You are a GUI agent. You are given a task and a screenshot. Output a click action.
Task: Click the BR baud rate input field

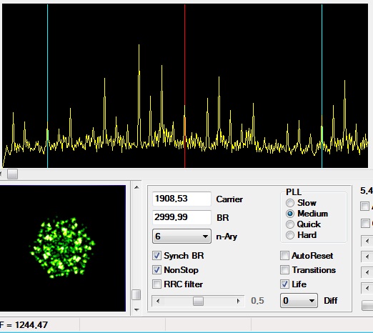181,217
